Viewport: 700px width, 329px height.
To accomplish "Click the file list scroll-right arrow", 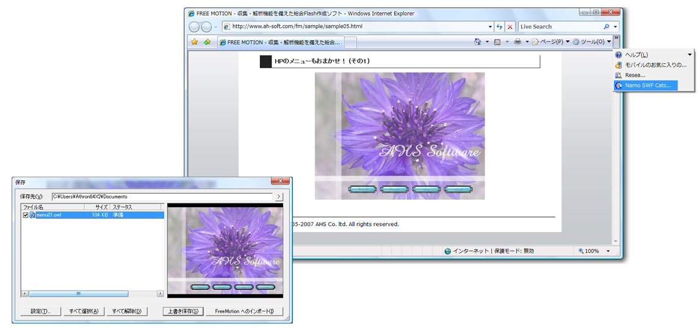I will 161,294.
